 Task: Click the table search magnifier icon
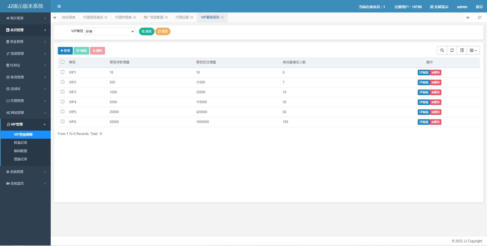[x=442, y=50]
